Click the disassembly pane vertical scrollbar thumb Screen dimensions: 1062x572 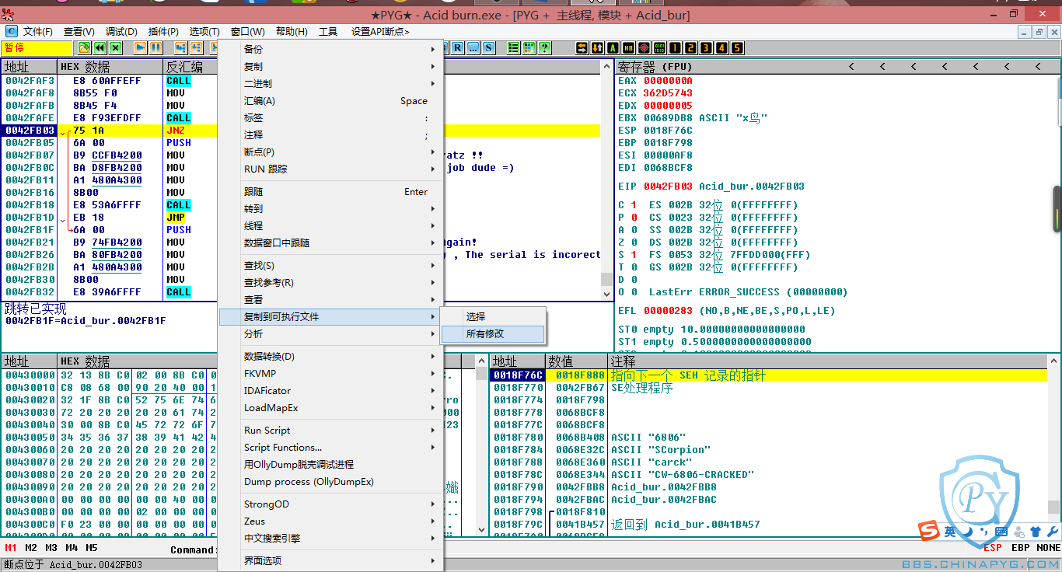(606, 280)
